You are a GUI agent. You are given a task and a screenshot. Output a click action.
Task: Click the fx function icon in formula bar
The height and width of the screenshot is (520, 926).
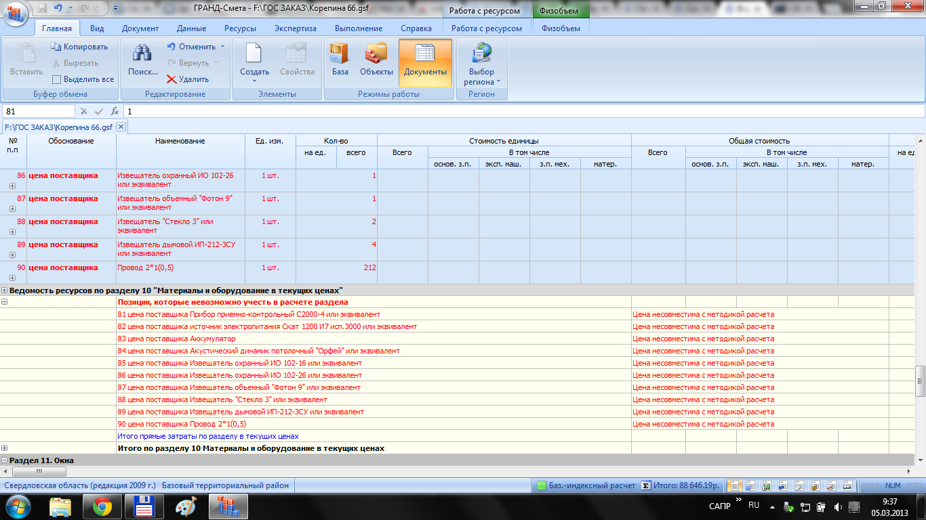115,111
